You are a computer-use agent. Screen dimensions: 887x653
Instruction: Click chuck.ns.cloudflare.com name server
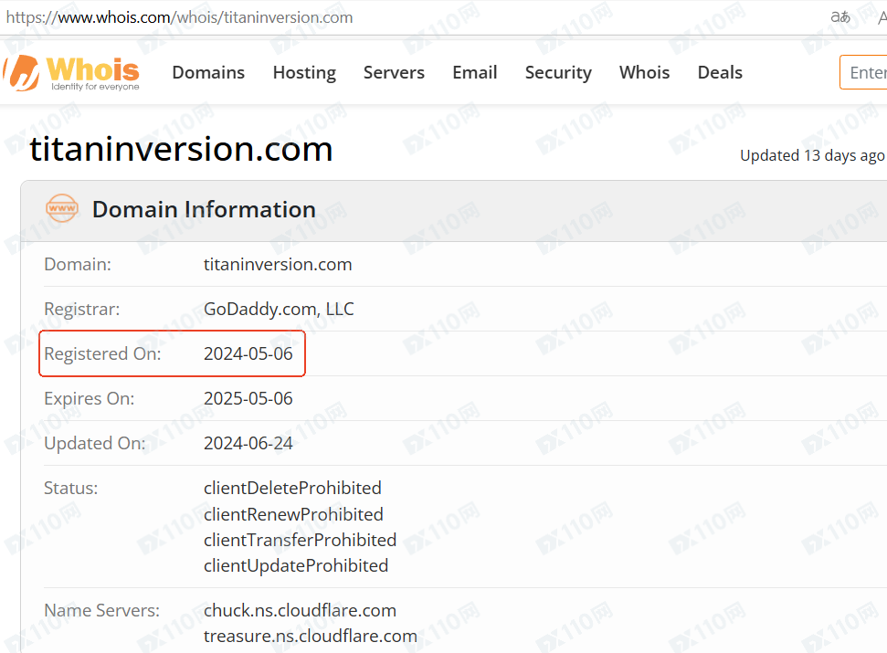pyautogui.click(x=300, y=611)
